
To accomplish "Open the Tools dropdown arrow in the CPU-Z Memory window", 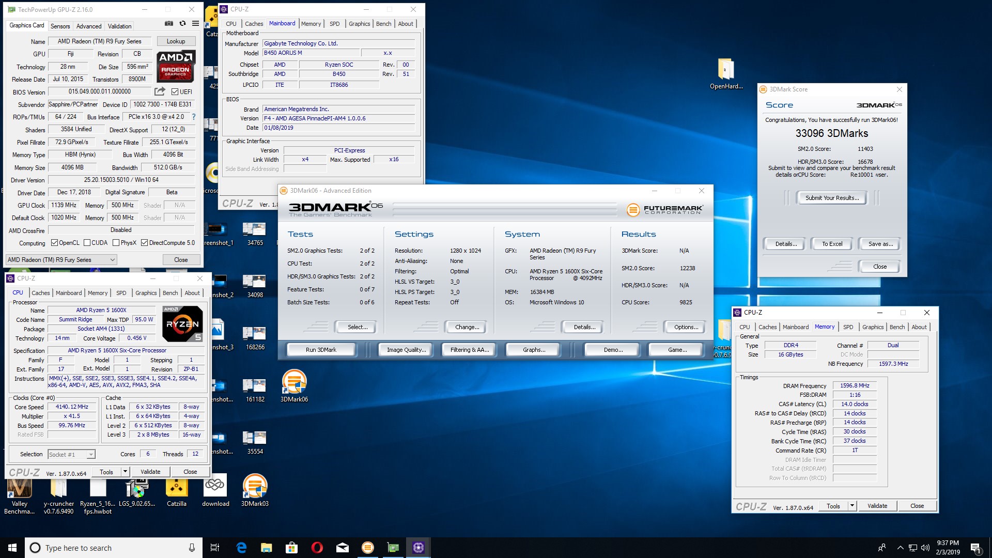I will coord(852,506).
